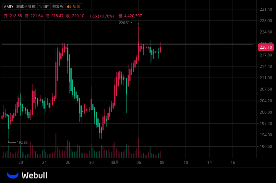Click the 14 date axis label
Image resolution: width=276 pixels, height=183 pixels.
coord(209,162)
